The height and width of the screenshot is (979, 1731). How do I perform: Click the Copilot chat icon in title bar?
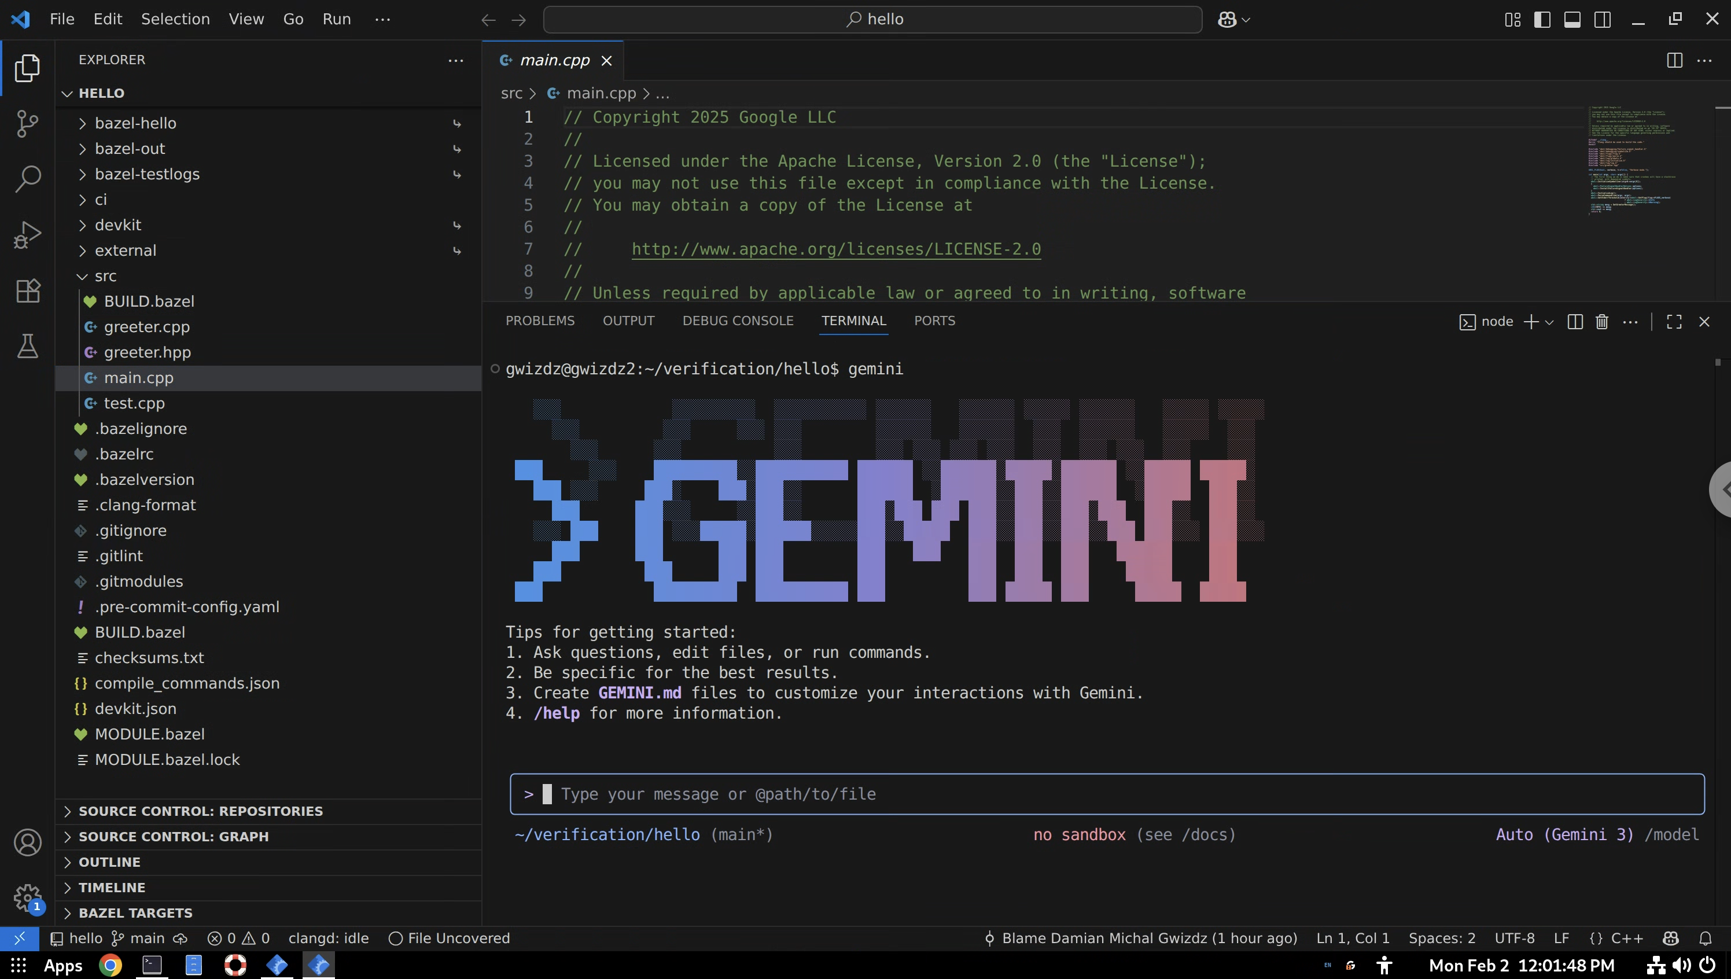click(x=1227, y=20)
